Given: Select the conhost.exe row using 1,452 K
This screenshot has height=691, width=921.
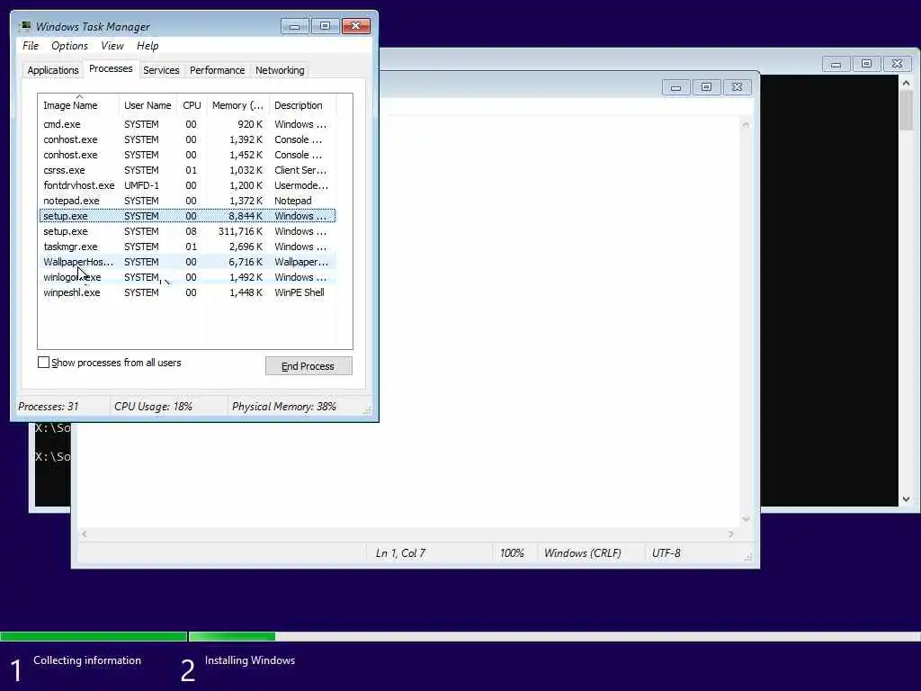Looking at the screenshot, I should click(x=187, y=155).
